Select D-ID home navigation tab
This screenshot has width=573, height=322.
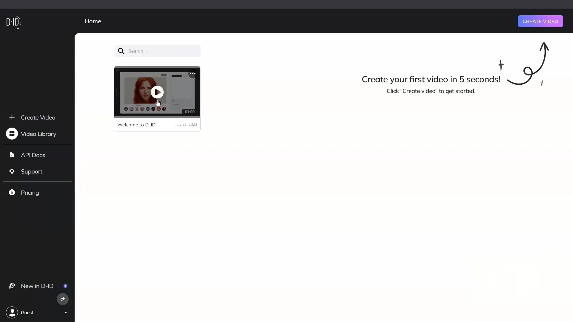coord(93,21)
